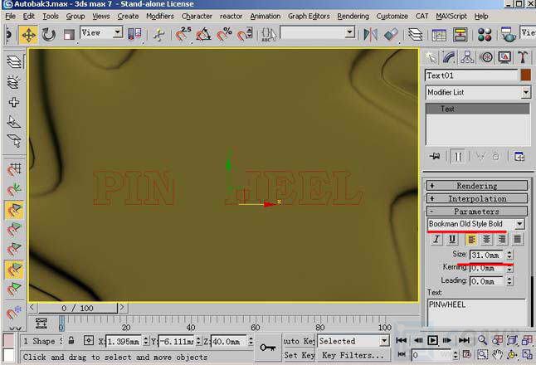Toggle Auto Key mode
Screen dimensions: 536x365
click(299, 341)
